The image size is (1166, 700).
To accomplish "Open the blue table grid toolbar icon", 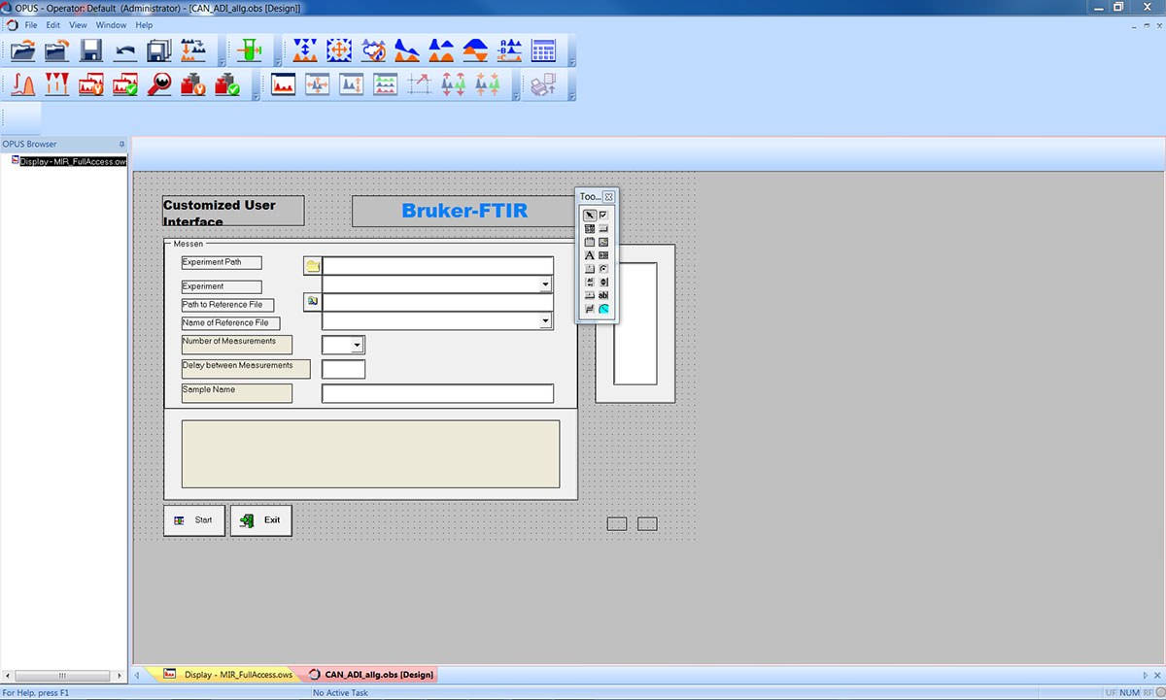I will click(x=544, y=51).
